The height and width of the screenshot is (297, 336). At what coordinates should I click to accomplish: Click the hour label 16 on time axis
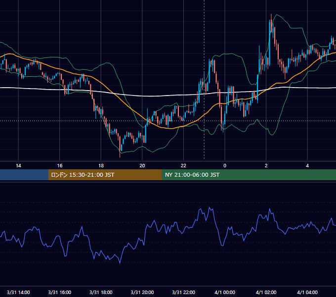point(60,166)
